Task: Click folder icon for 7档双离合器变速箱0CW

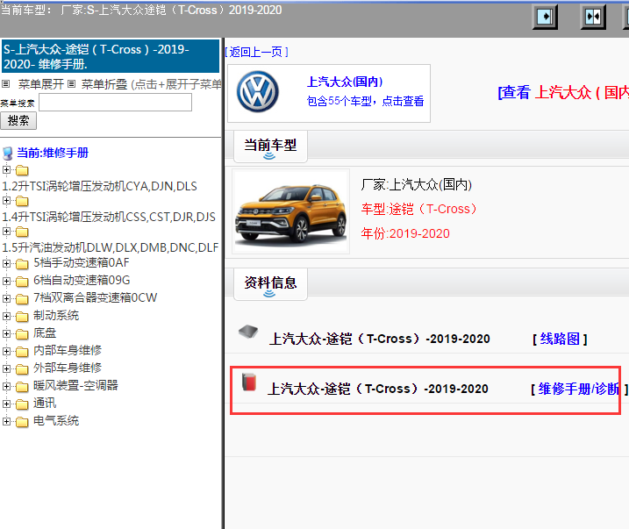Action: pyautogui.click(x=22, y=299)
